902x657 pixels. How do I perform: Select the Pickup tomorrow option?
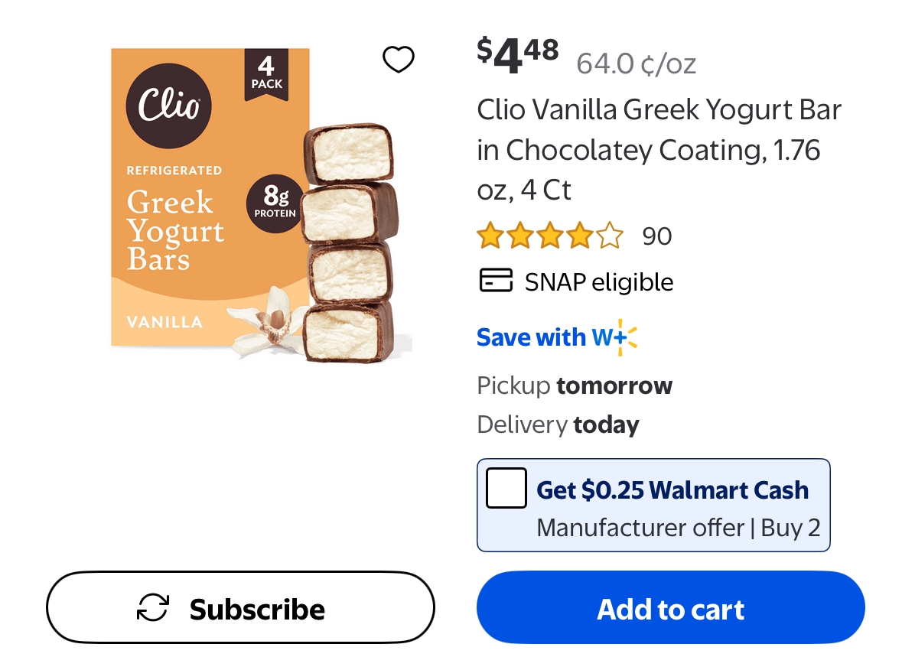pyautogui.click(x=575, y=385)
